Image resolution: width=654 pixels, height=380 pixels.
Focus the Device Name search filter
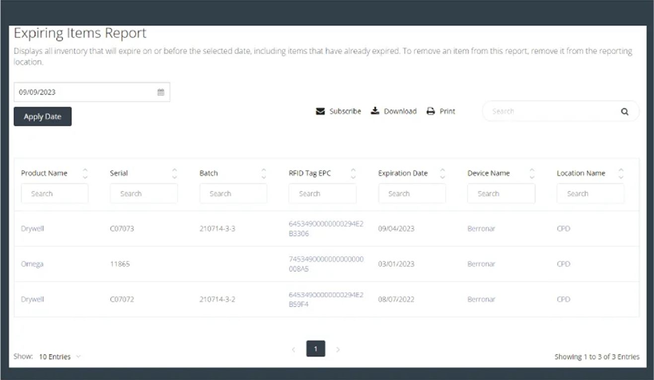click(501, 194)
